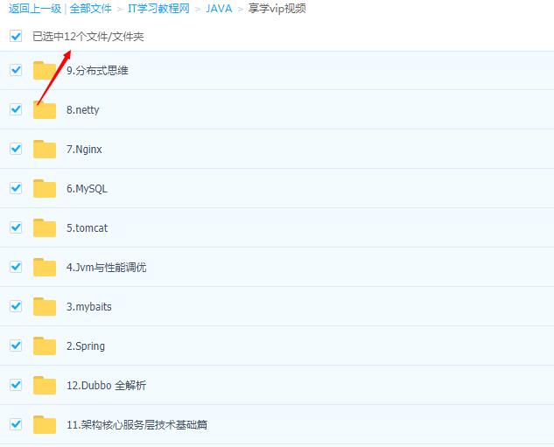Open IT学习教程网 breadcrumb folder
Image resolution: width=554 pixels, height=447 pixels.
158,9
